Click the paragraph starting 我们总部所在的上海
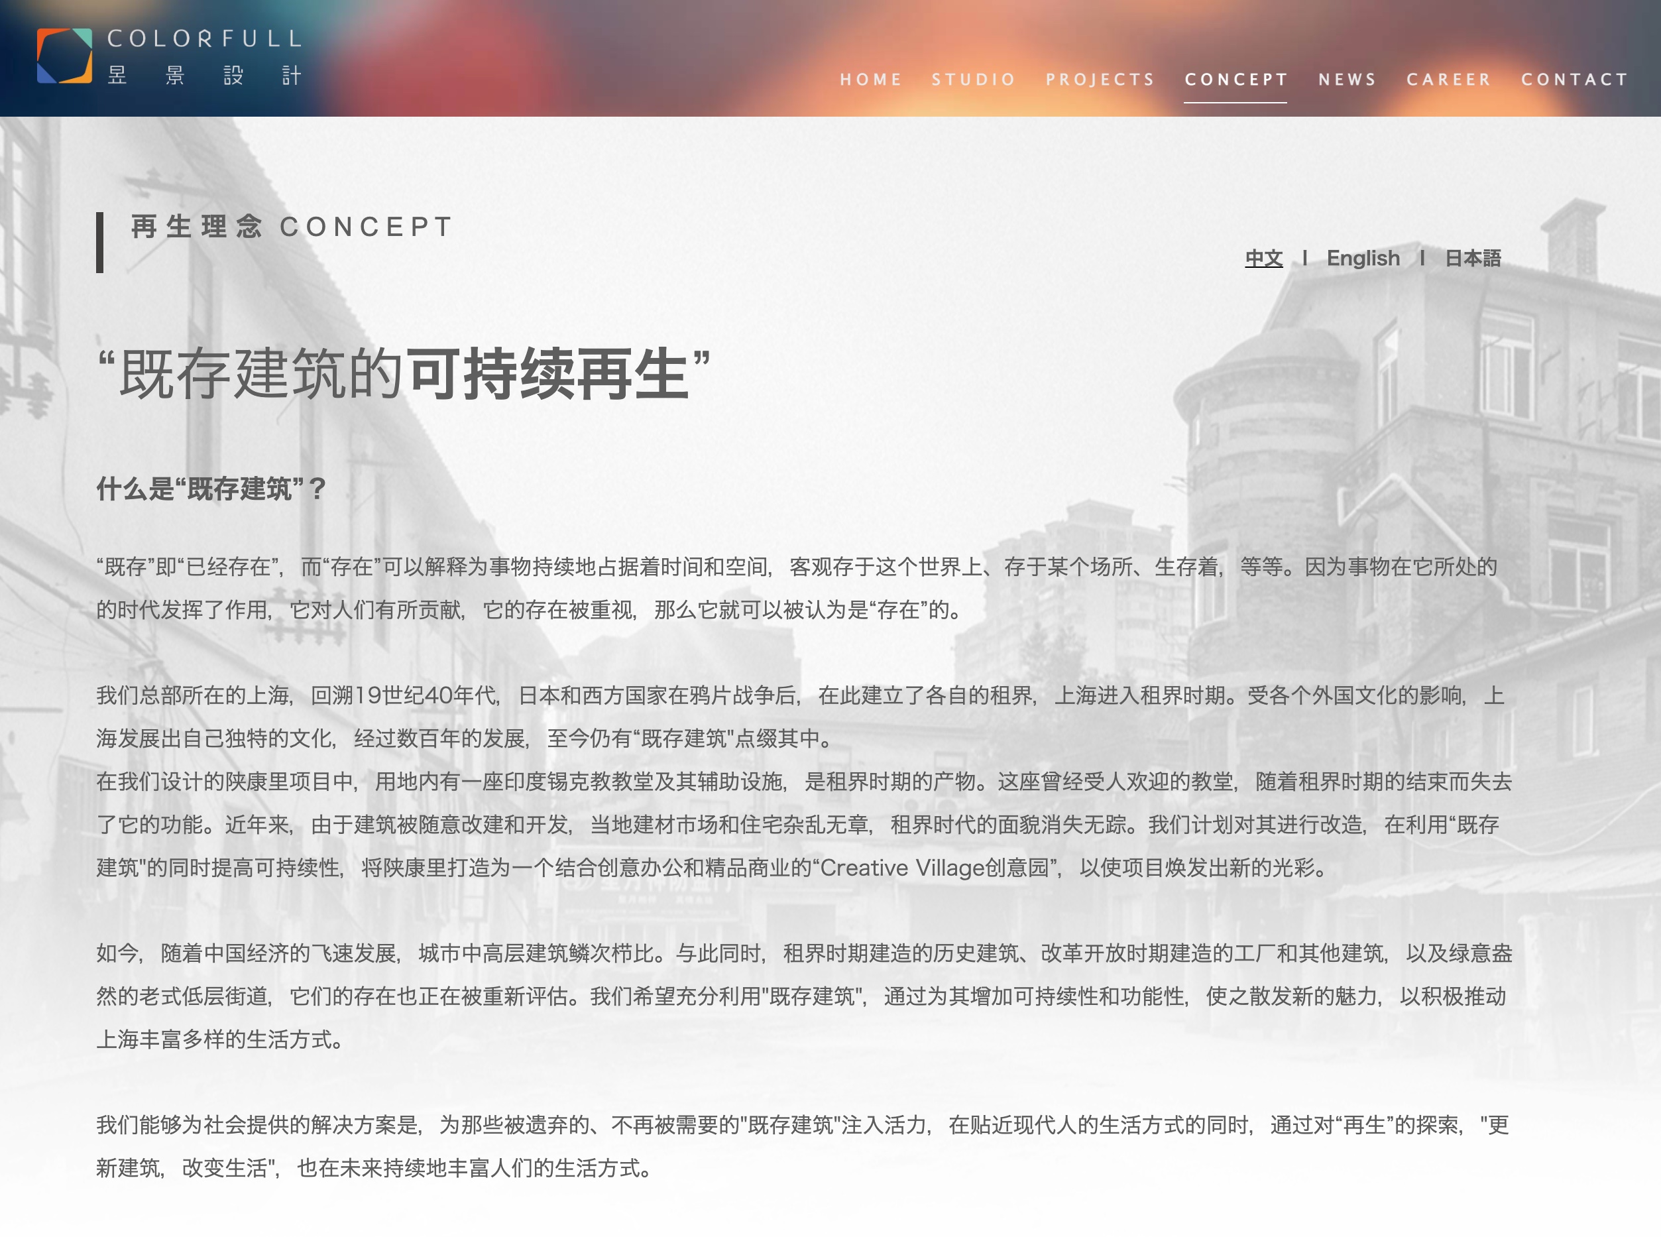 click(x=800, y=717)
